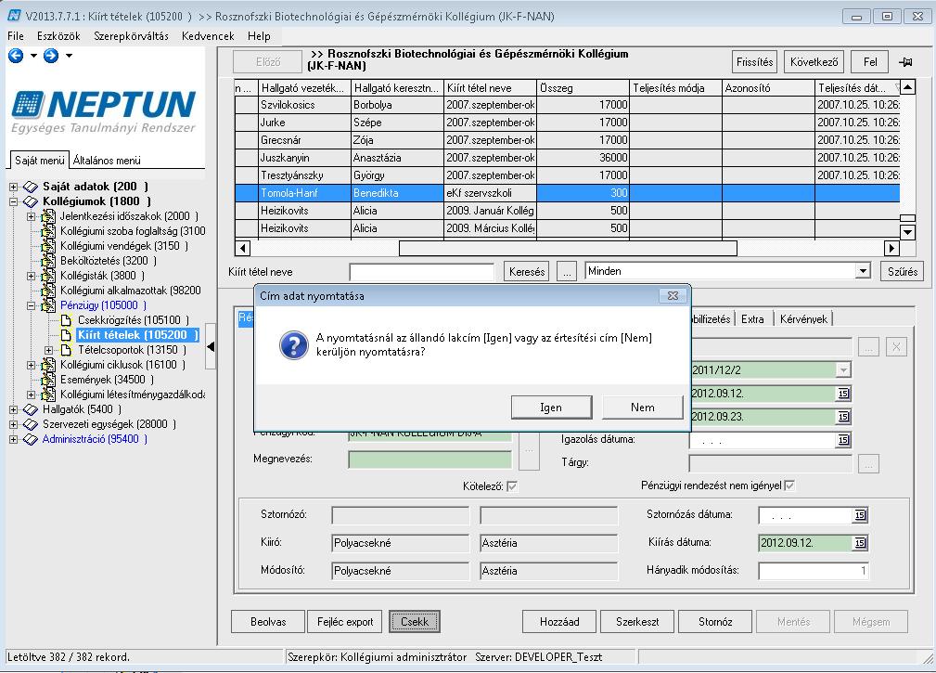
Task: Click the pin icon next to Fel
Action: pos(905,61)
